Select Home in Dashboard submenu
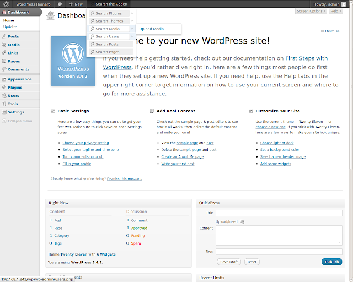Image resolution: width=353 pixels, height=282 pixels. [x=9, y=20]
